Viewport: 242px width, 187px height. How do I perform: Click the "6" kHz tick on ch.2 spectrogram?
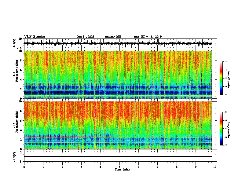(21, 120)
